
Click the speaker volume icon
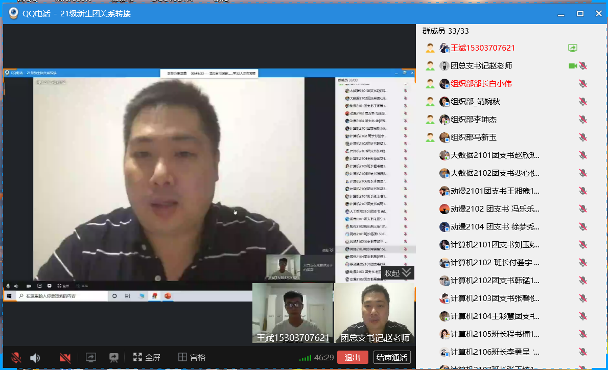click(35, 358)
